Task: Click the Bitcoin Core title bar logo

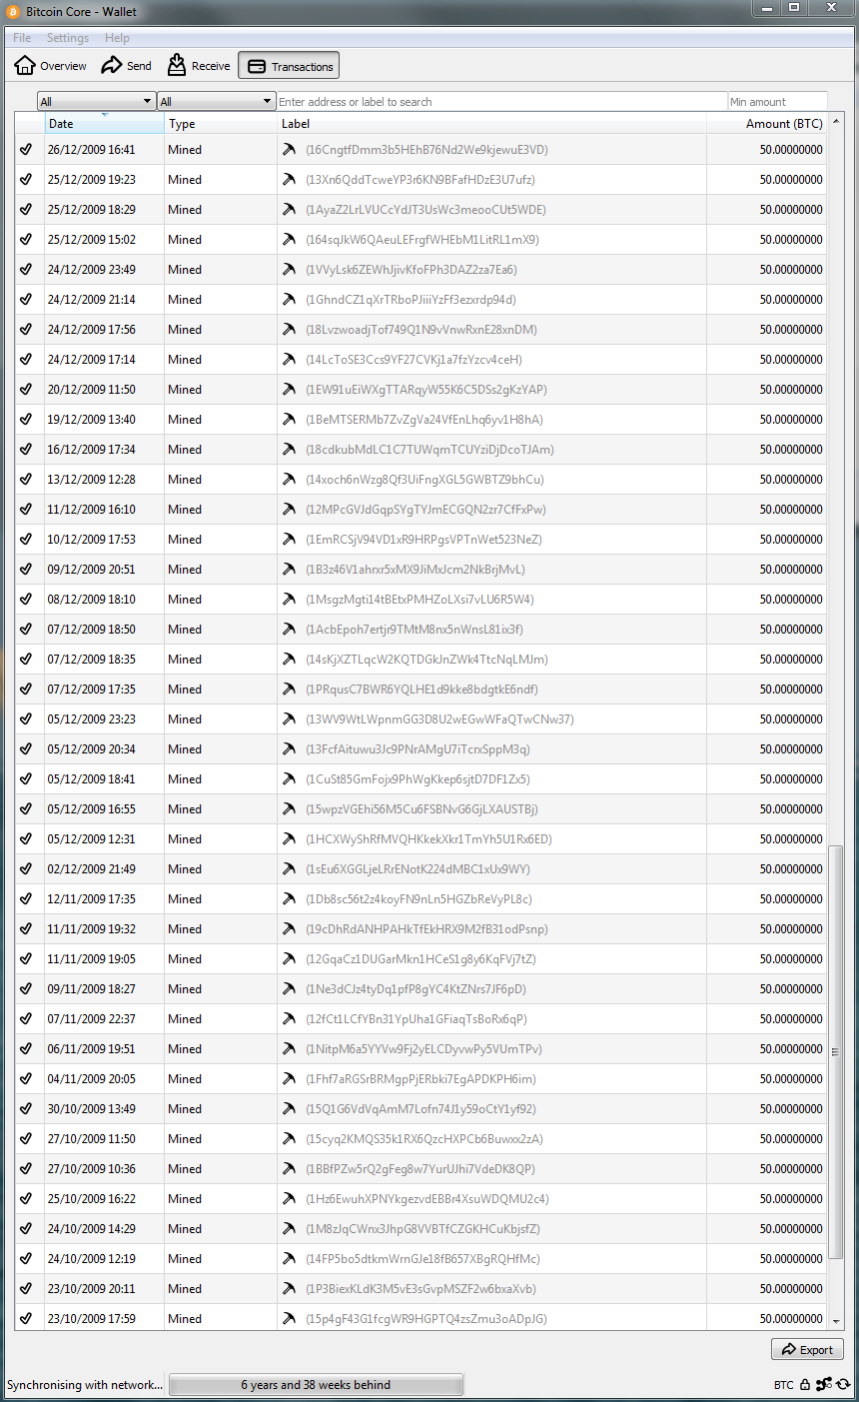Action: (x=13, y=11)
